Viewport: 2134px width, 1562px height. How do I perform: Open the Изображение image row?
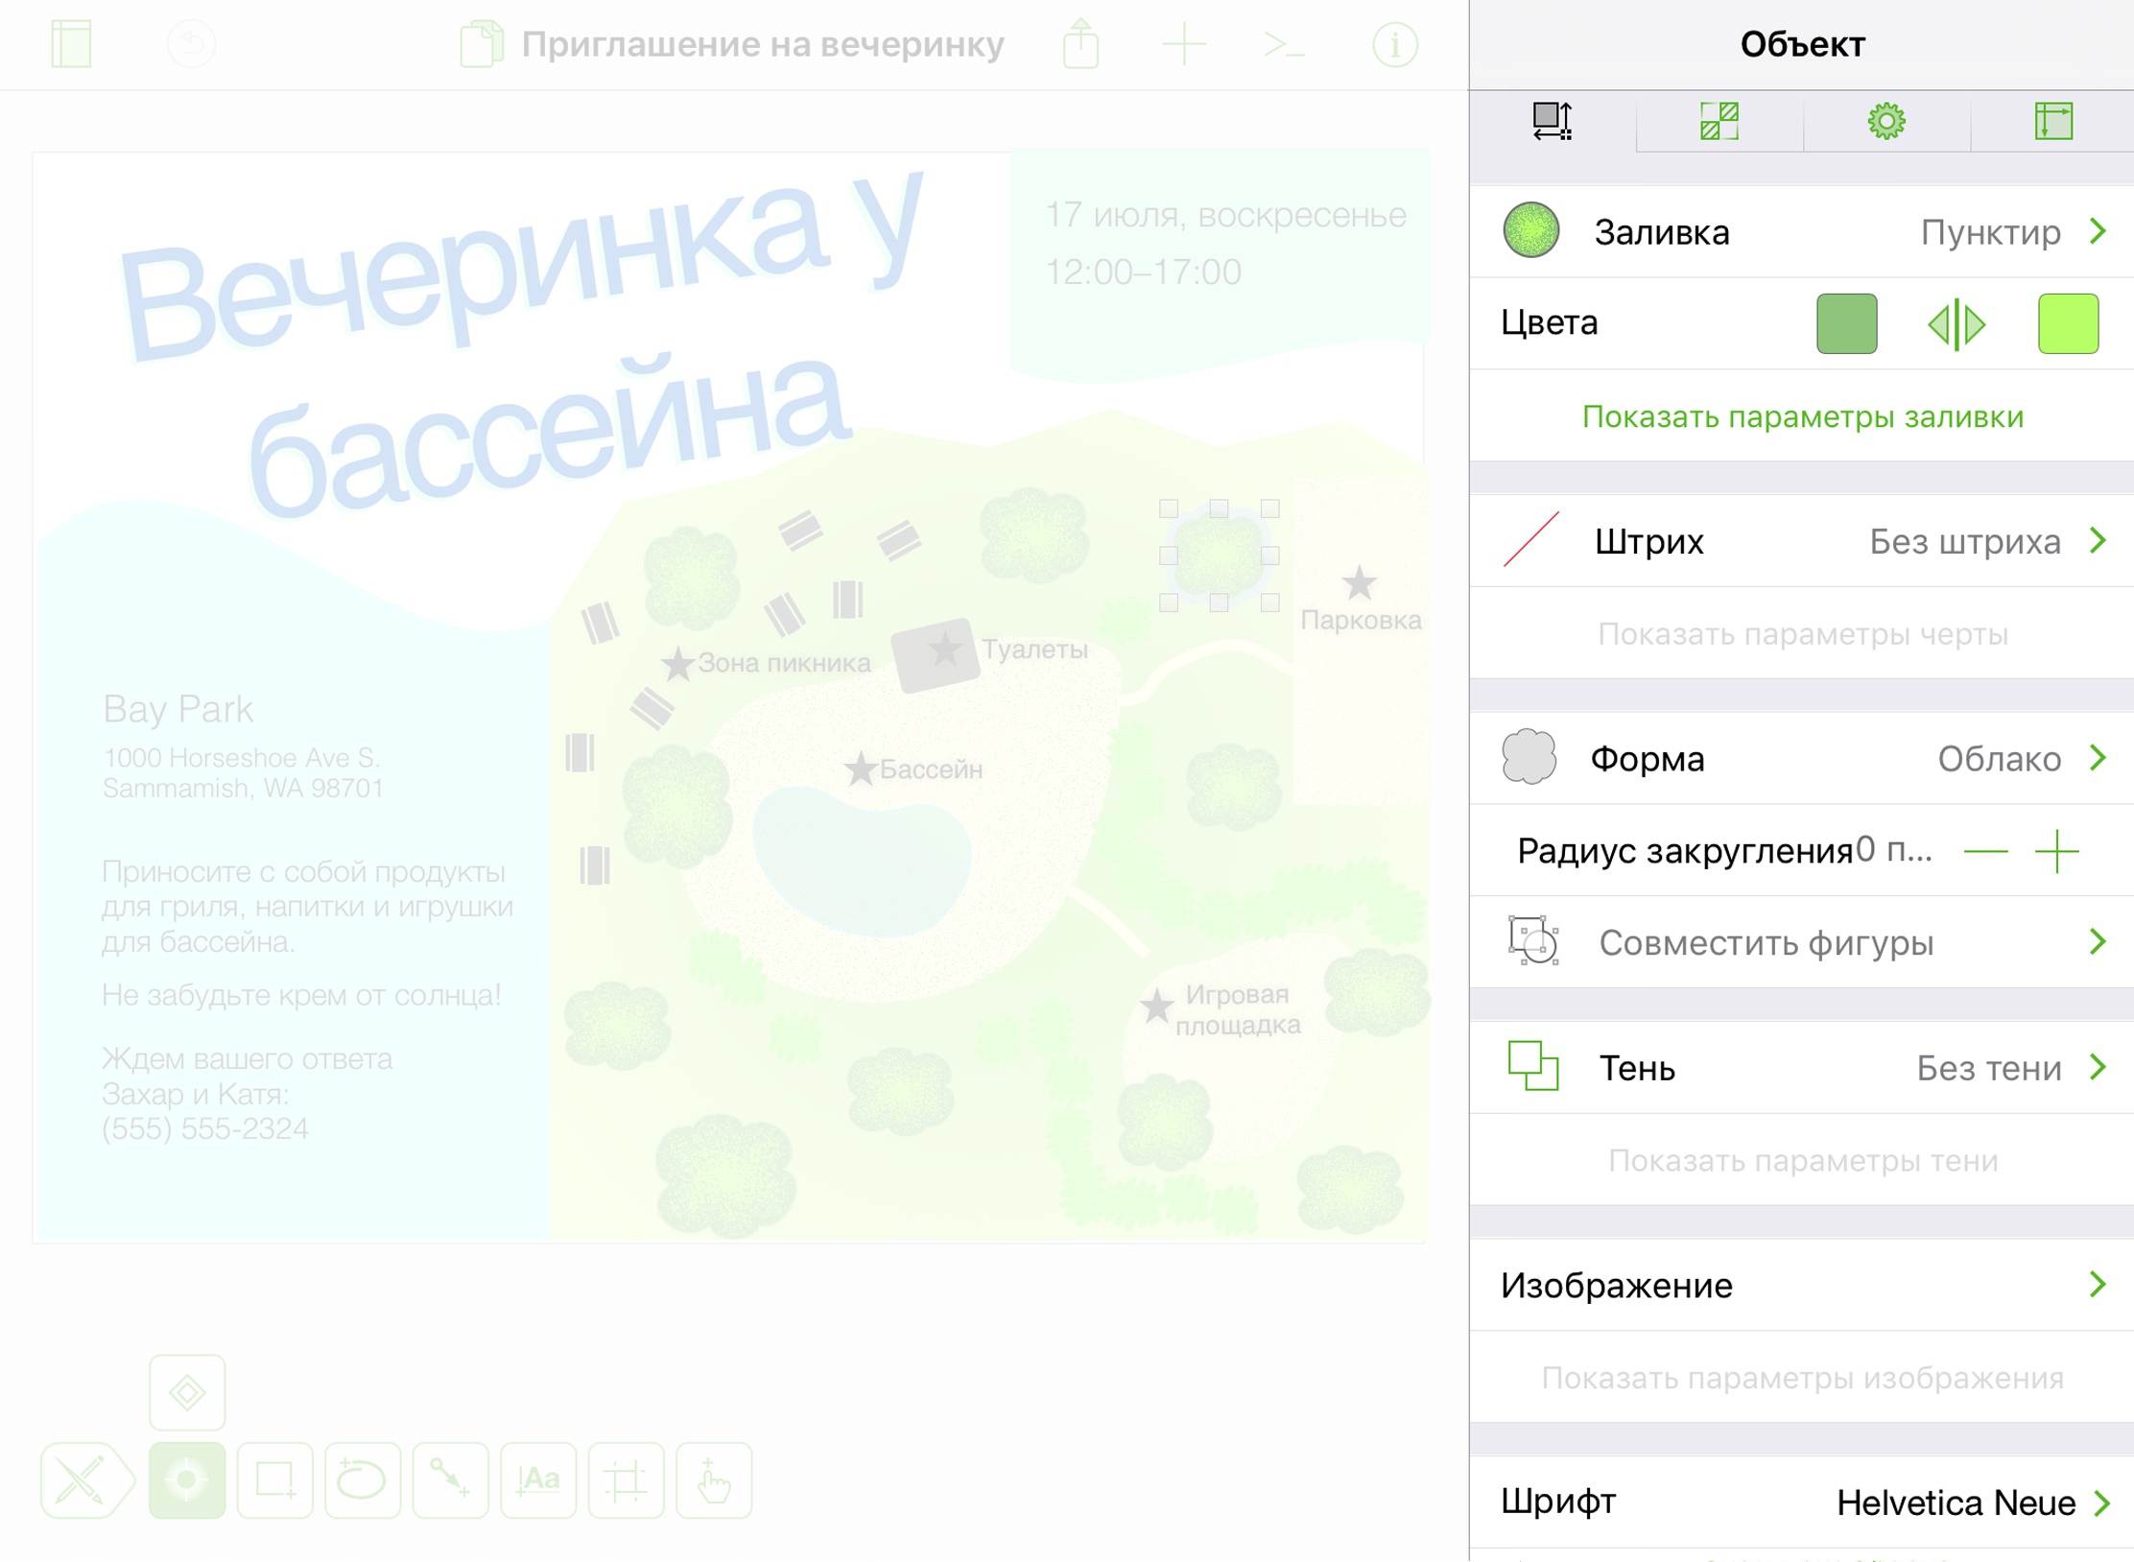pyautogui.click(x=1802, y=1285)
